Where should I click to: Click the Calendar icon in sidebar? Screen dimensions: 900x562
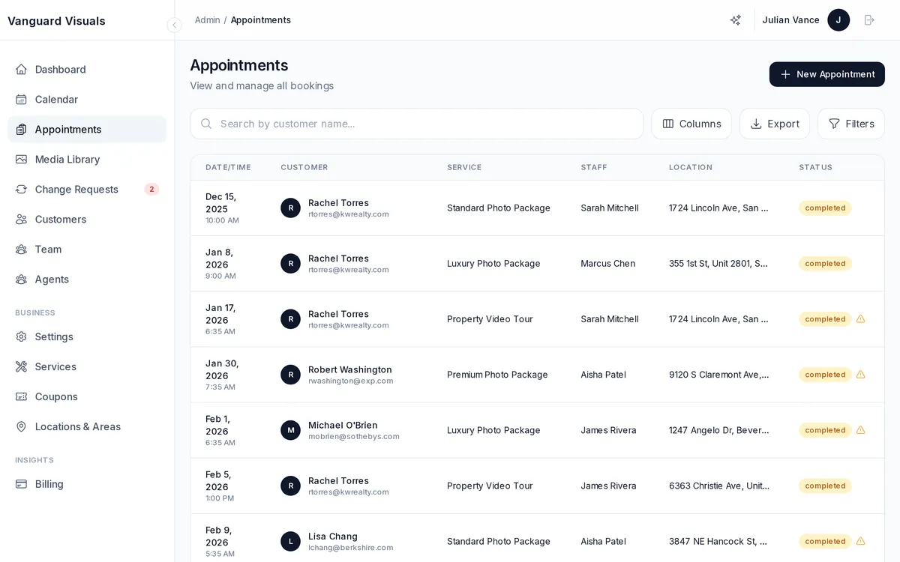coord(22,100)
